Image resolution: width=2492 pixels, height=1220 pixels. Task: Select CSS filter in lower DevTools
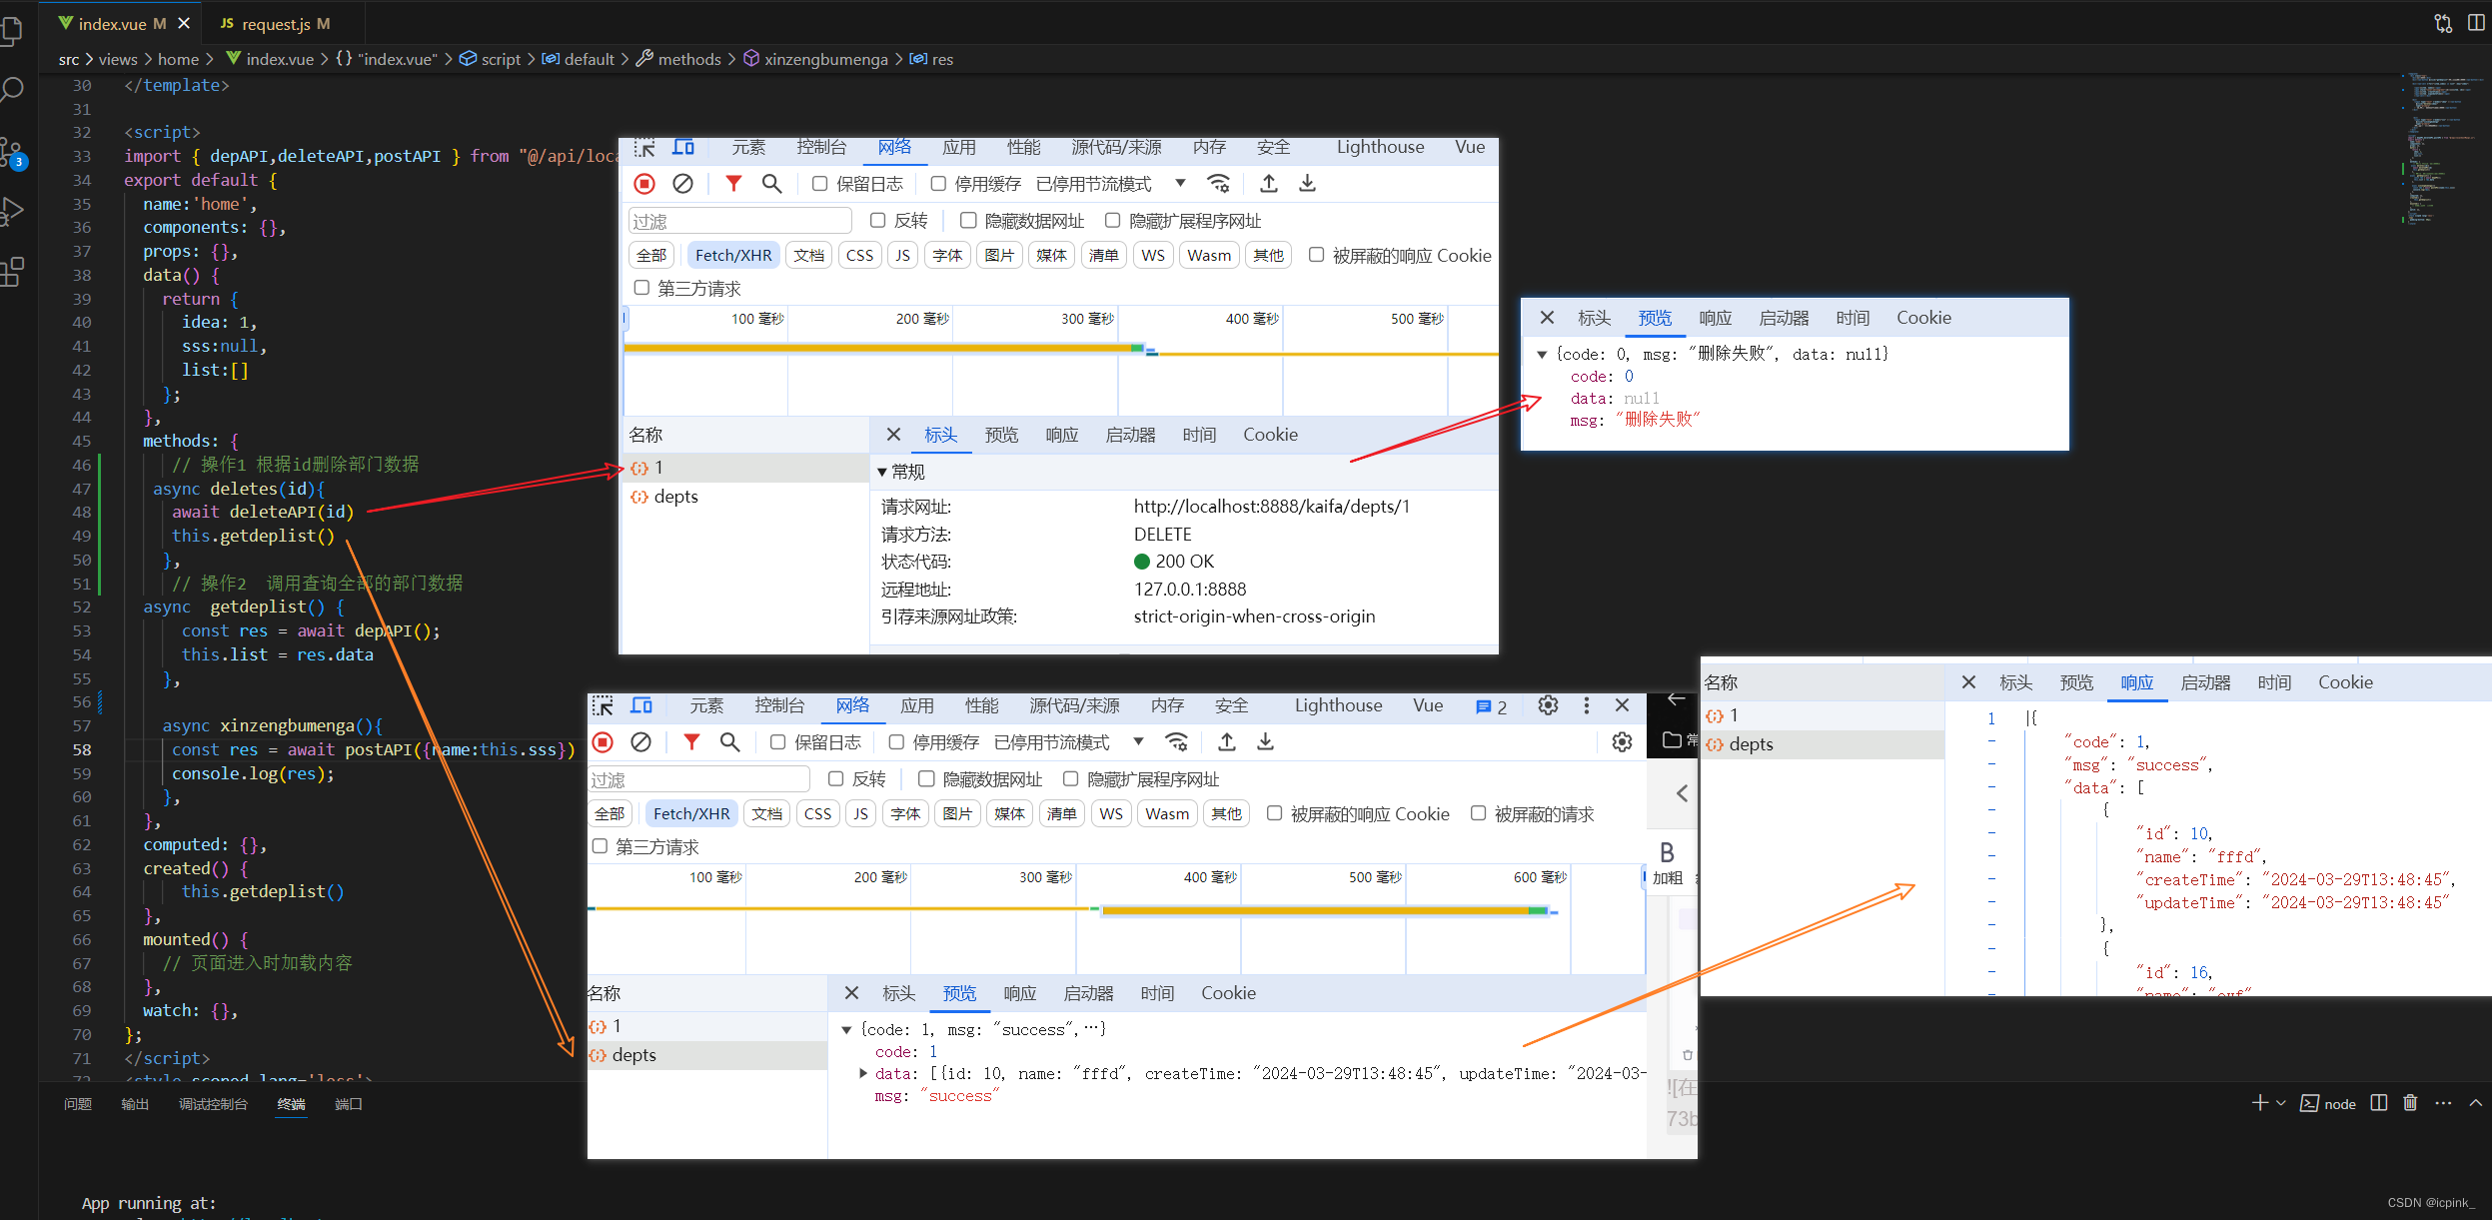tap(817, 814)
